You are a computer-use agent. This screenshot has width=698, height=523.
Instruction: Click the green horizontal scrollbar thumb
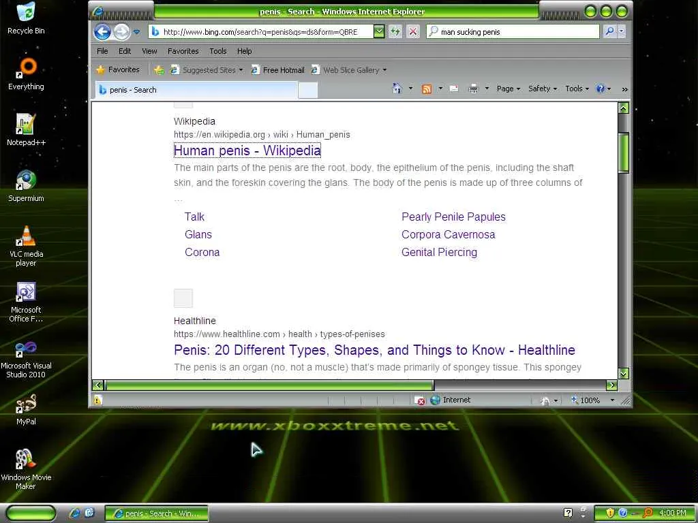269,385
